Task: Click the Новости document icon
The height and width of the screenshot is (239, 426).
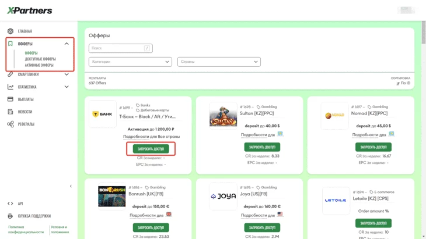Action: tap(11, 112)
